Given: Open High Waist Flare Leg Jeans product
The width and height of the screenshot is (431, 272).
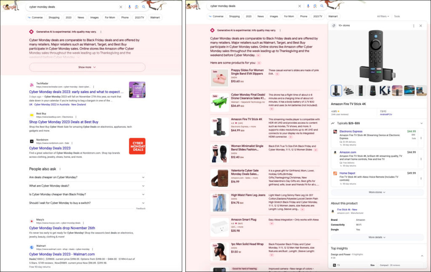Looking at the screenshot, I should [248, 195].
